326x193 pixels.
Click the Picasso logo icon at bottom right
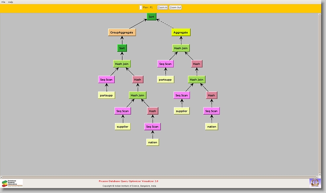[315, 183]
